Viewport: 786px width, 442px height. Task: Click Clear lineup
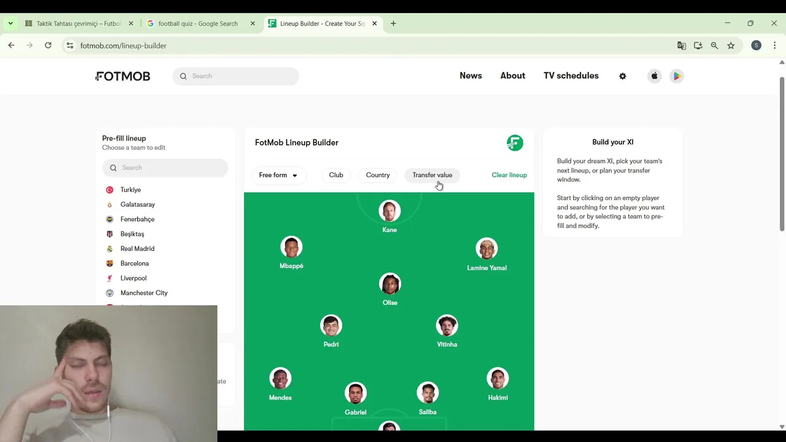pyautogui.click(x=509, y=175)
